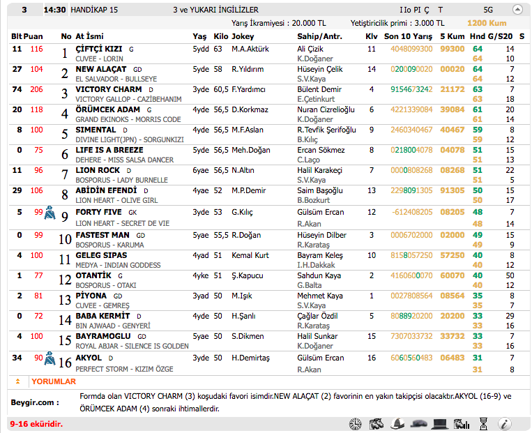Collapse the YORUMLAR section arrow
The height and width of the screenshot is (433, 532).
tap(17, 381)
